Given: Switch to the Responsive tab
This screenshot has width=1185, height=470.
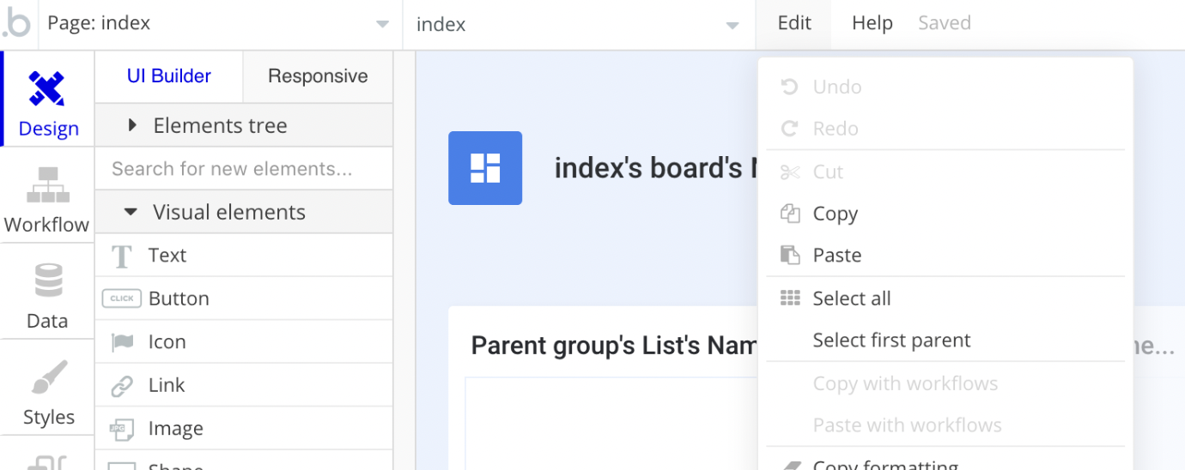Looking at the screenshot, I should [318, 76].
